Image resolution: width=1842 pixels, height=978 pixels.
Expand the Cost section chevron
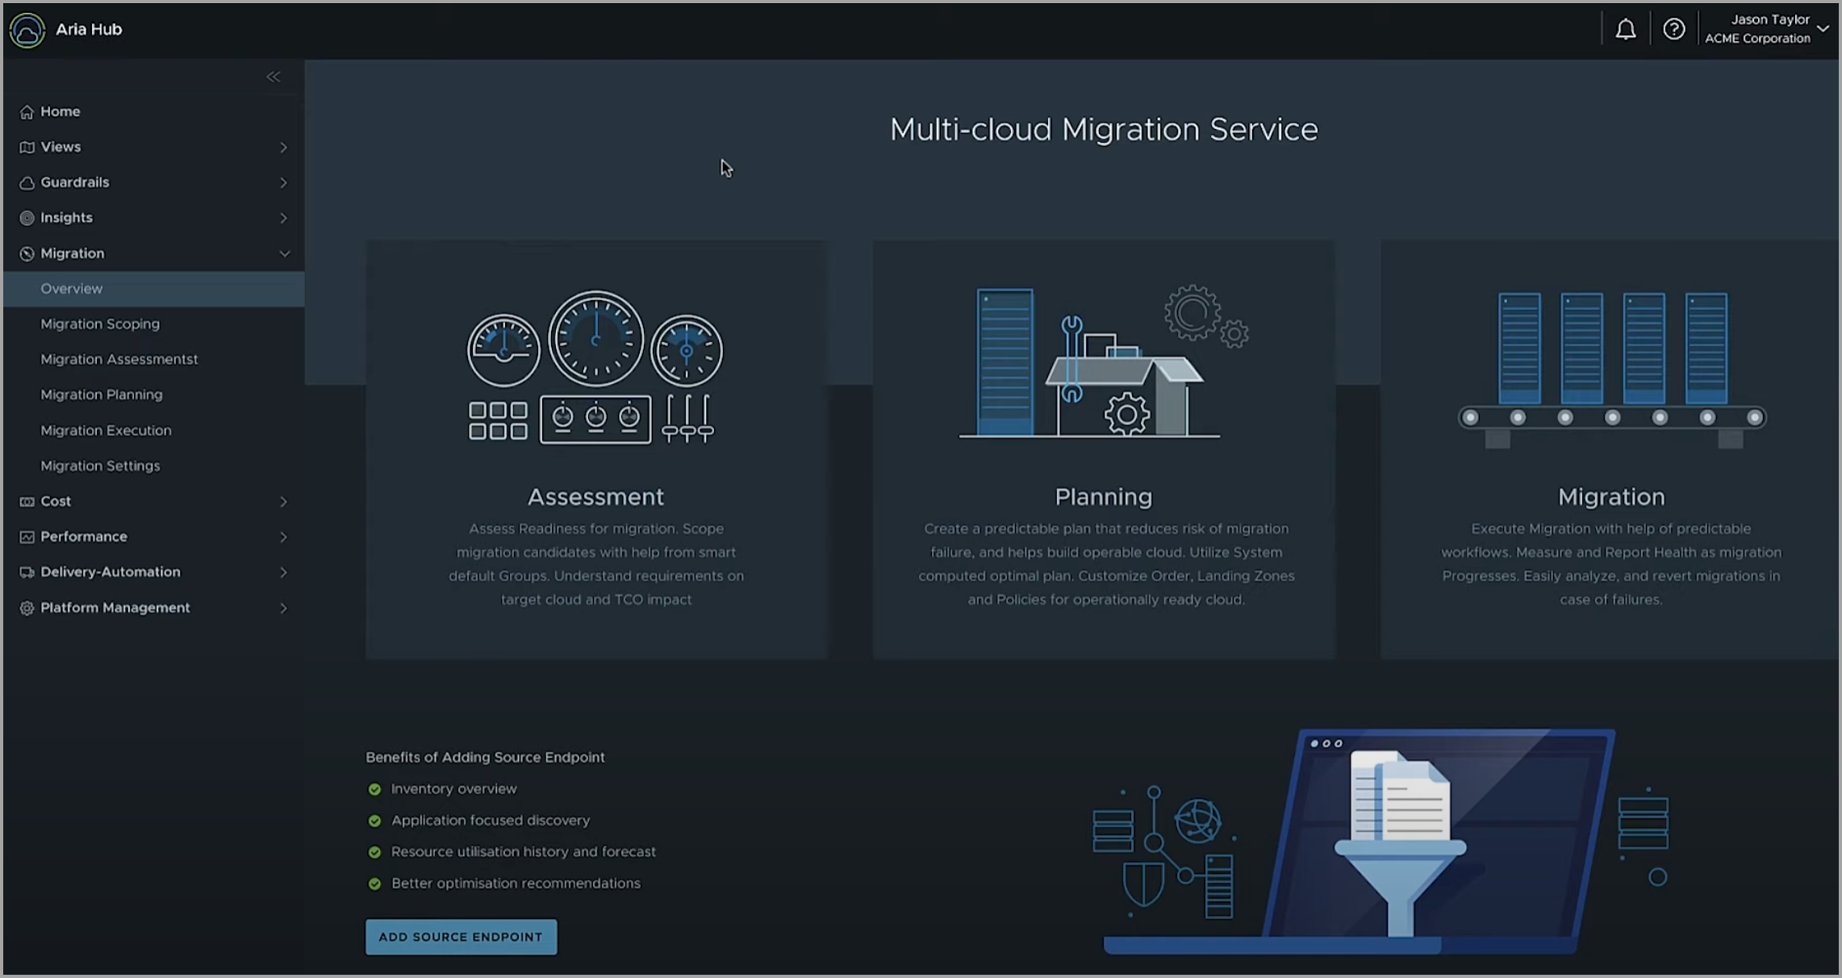pos(283,502)
